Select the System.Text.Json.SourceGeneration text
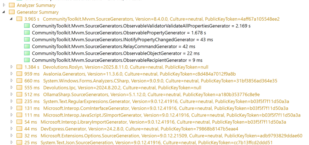 coord(156,143)
